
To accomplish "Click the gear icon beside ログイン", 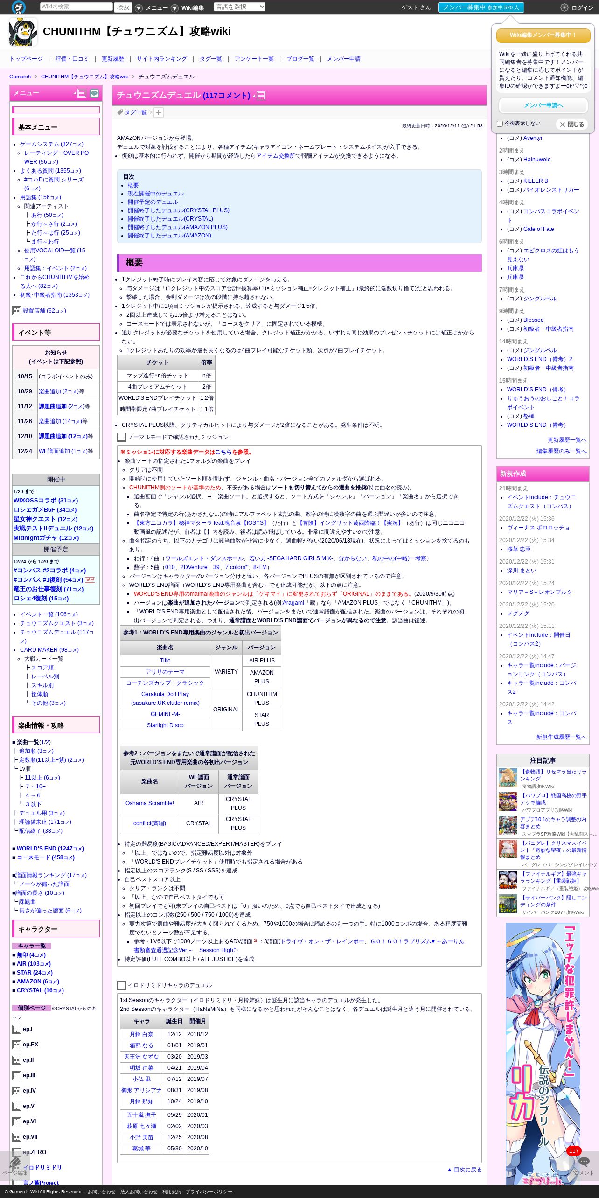I will pos(564,7).
